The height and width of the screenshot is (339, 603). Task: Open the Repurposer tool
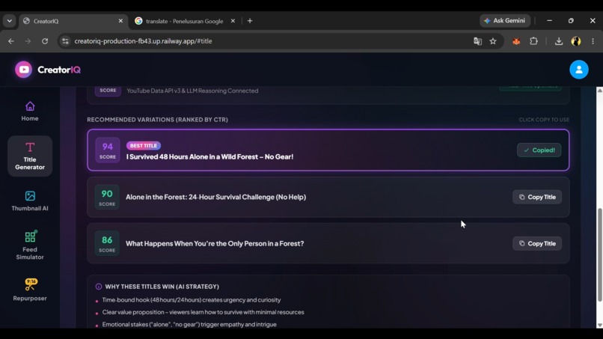(30, 290)
